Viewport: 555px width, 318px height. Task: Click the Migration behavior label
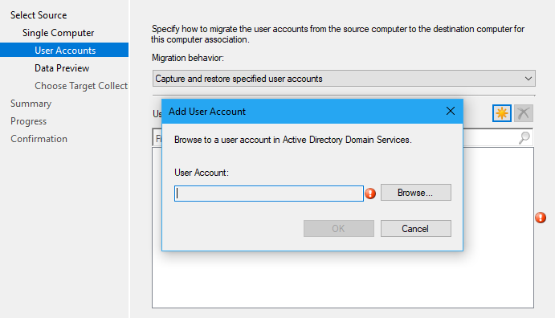[188, 58]
